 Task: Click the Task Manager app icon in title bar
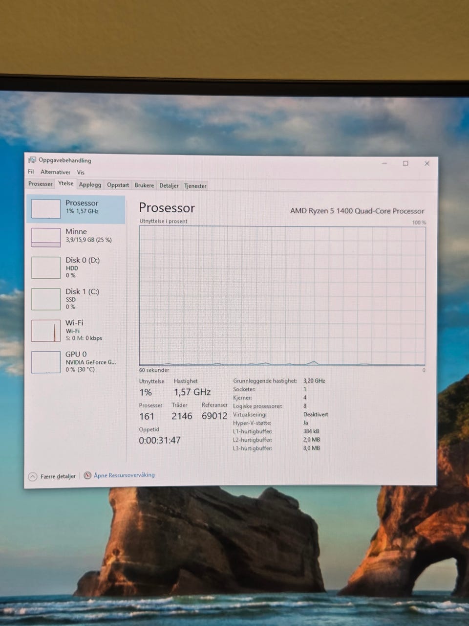tap(32, 160)
